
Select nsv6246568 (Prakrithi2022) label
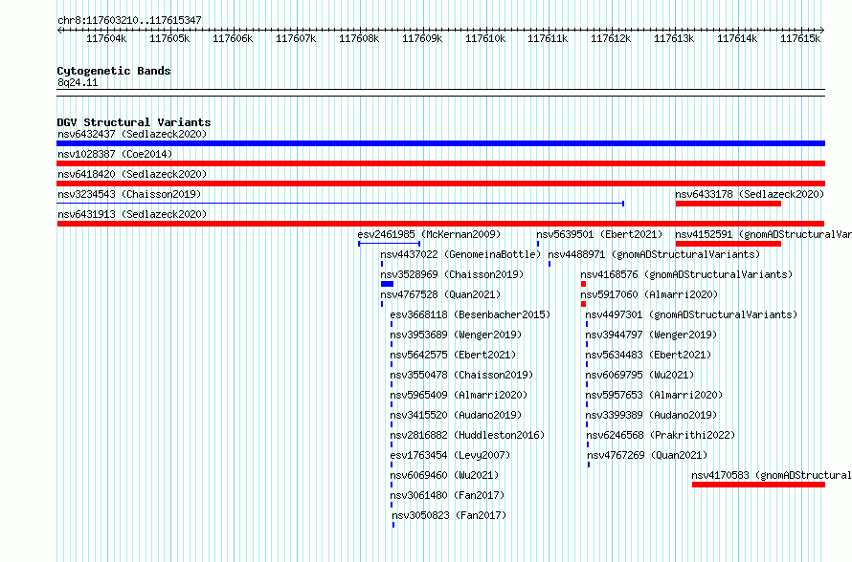tap(661, 435)
